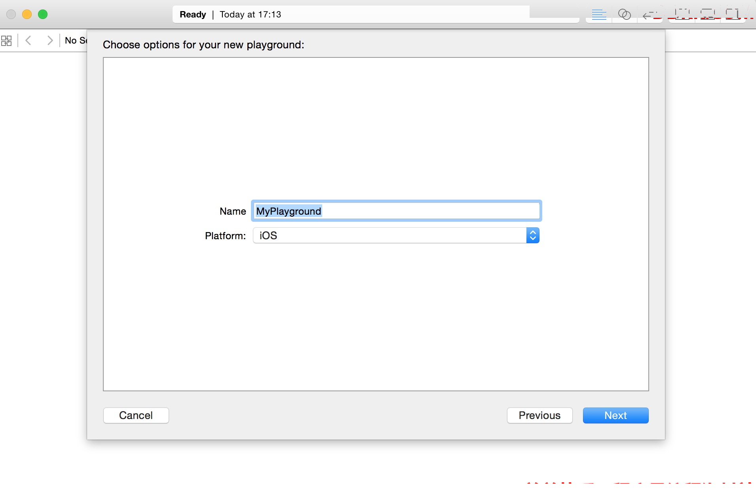The image size is (756, 499).
Task: Select the Standard editor icon
Action: [599, 15]
